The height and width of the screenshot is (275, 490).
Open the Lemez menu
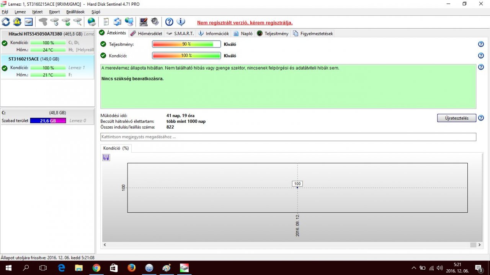point(20,12)
